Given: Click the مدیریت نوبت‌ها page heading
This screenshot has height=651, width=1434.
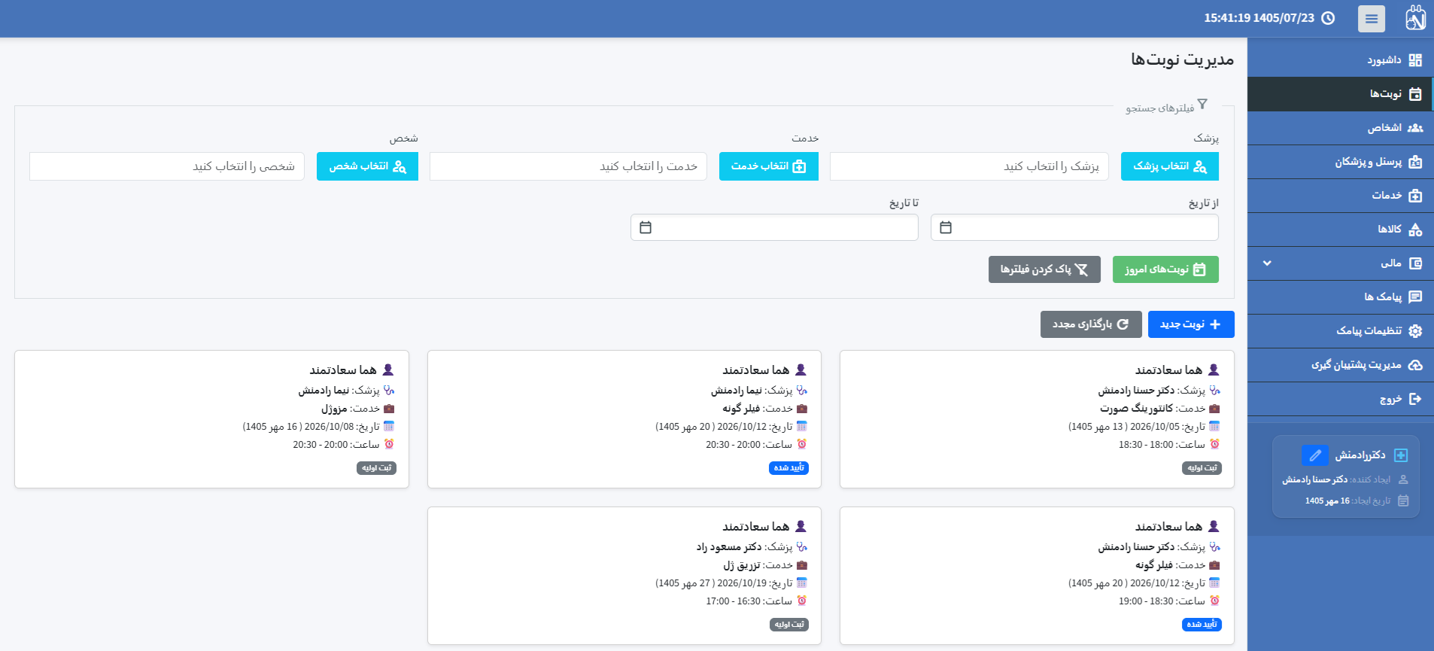Looking at the screenshot, I should pos(1183,59).
